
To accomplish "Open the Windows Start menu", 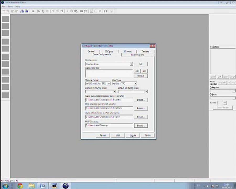I will click(x=5, y=186).
